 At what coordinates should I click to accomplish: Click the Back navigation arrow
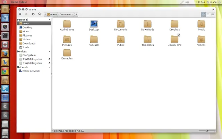(20, 14)
